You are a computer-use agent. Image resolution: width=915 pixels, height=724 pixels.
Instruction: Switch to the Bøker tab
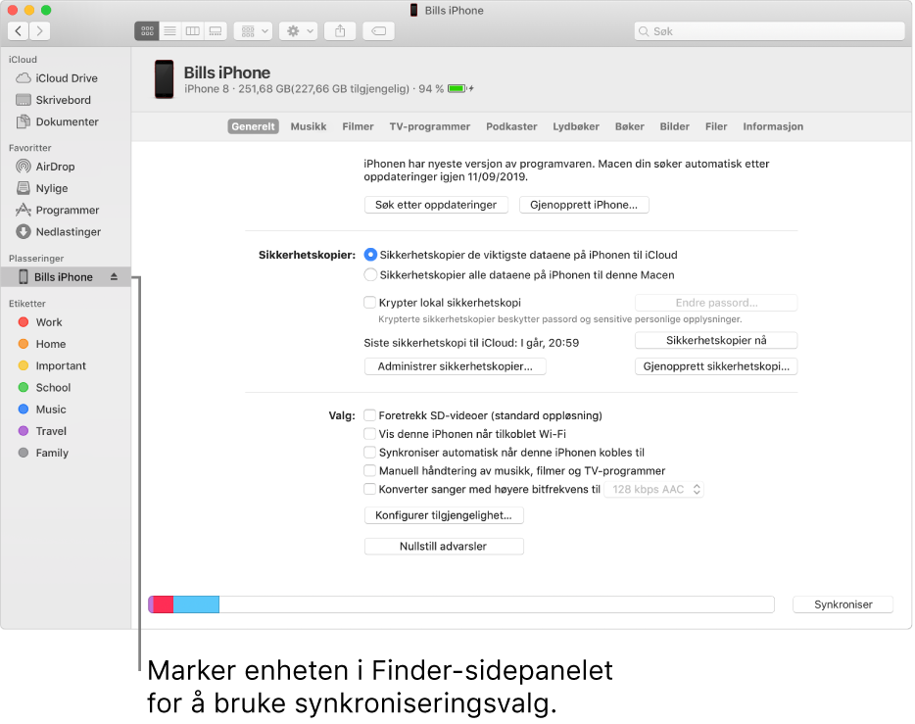(x=630, y=126)
